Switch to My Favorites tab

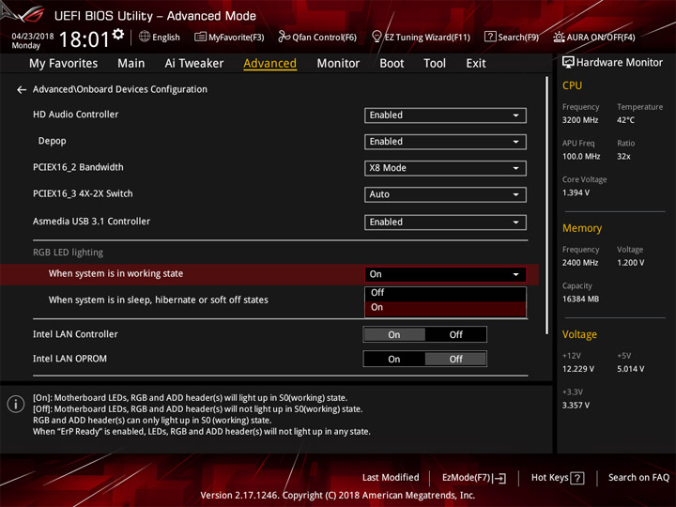[x=64, y=64]
